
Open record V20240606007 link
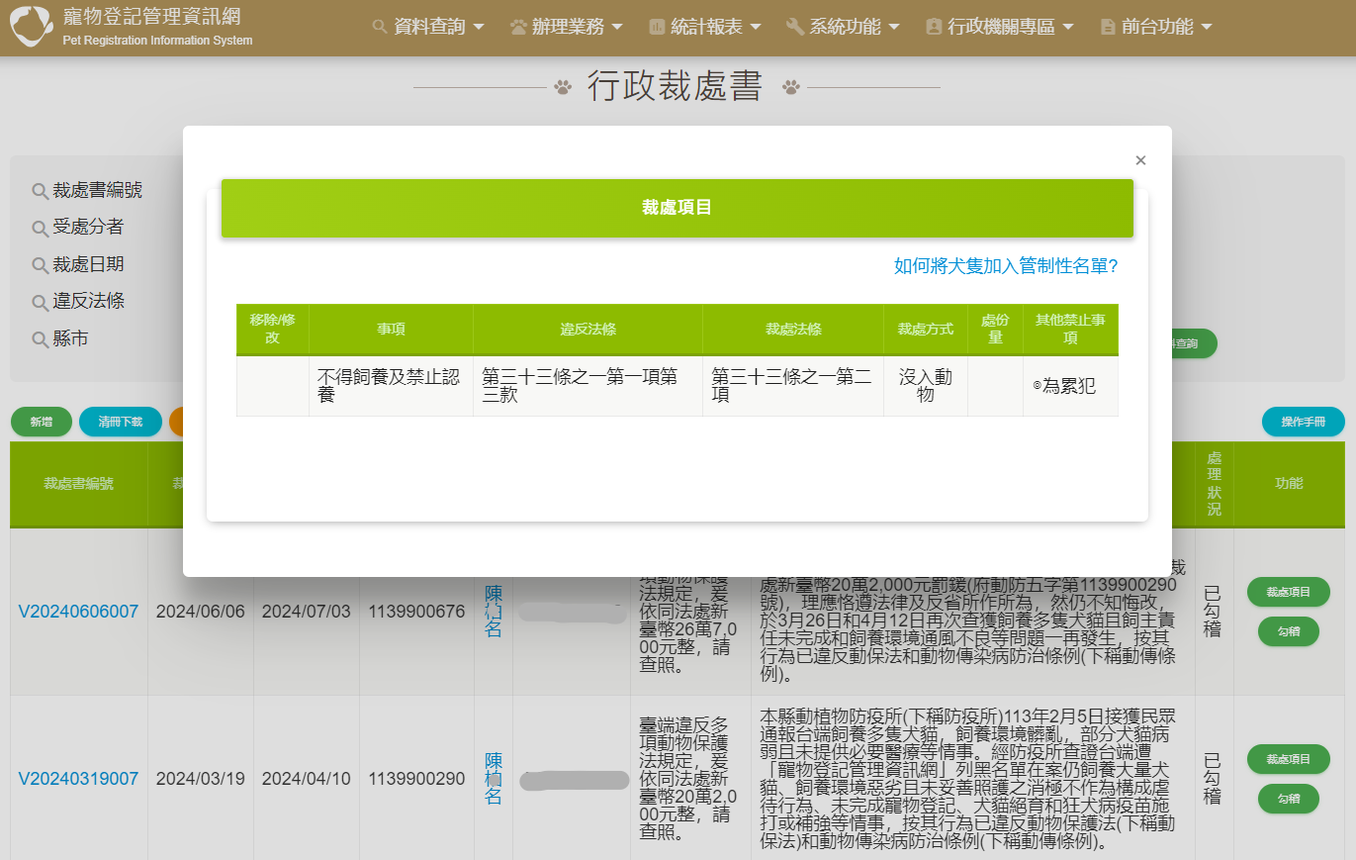click(x=78, y=612)
